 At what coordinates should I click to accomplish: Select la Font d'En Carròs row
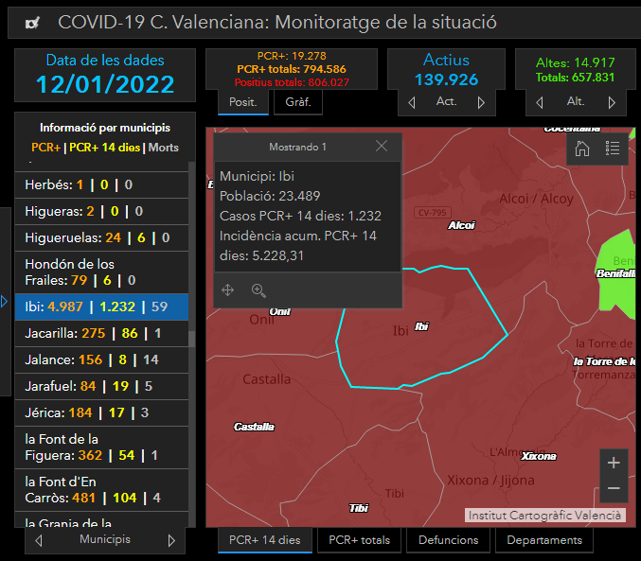tap(101, 490)
